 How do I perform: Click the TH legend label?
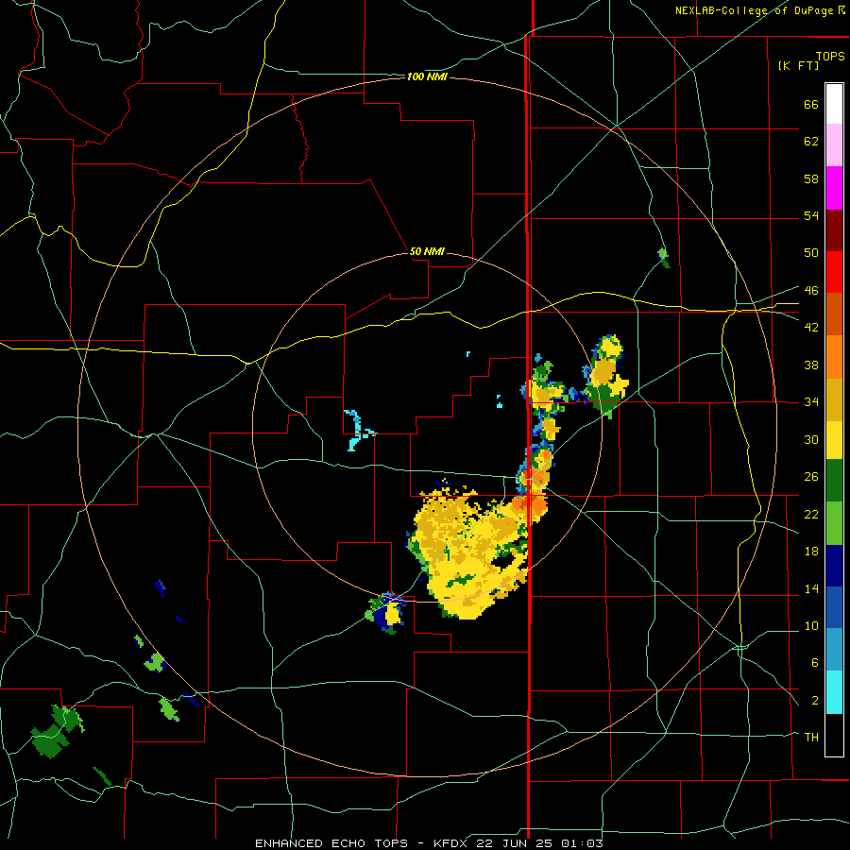811,738
